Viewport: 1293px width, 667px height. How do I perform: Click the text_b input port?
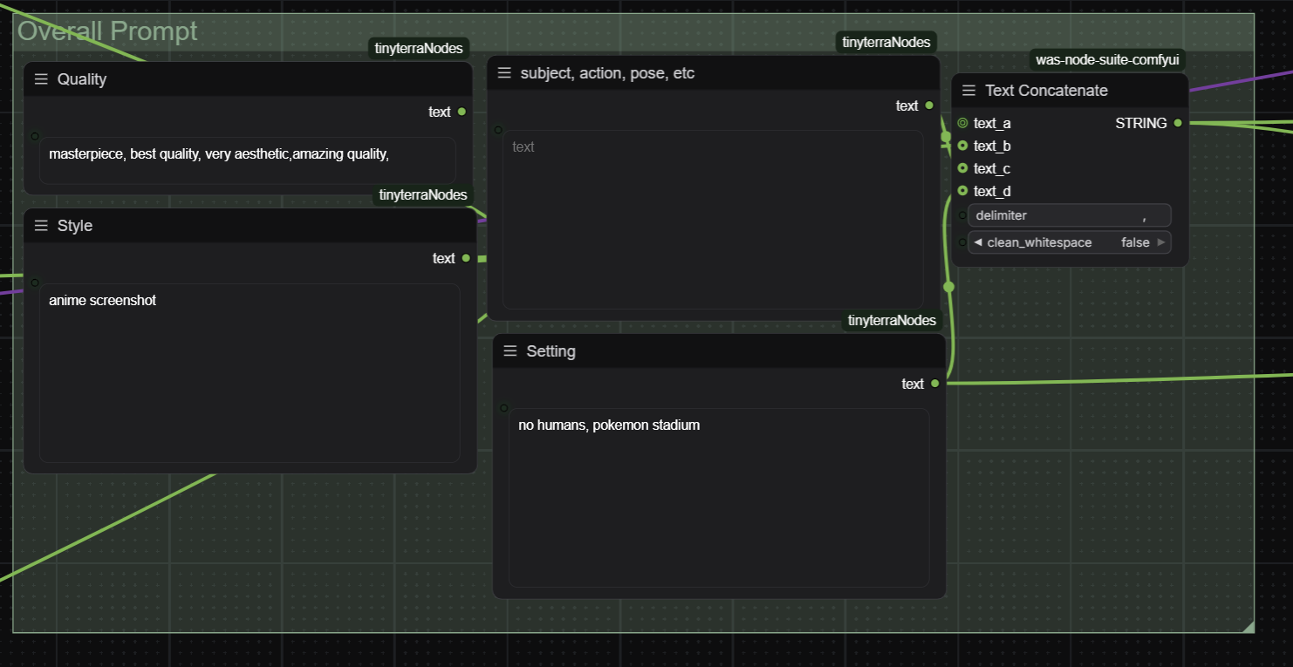click(962, 146)
